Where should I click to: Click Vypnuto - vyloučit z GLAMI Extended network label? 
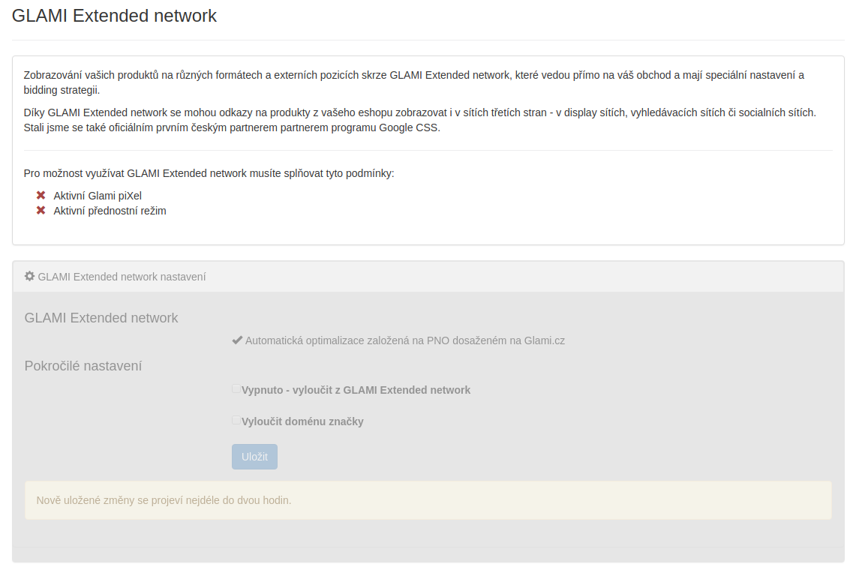pyautogui.click(x=356, y=390)
